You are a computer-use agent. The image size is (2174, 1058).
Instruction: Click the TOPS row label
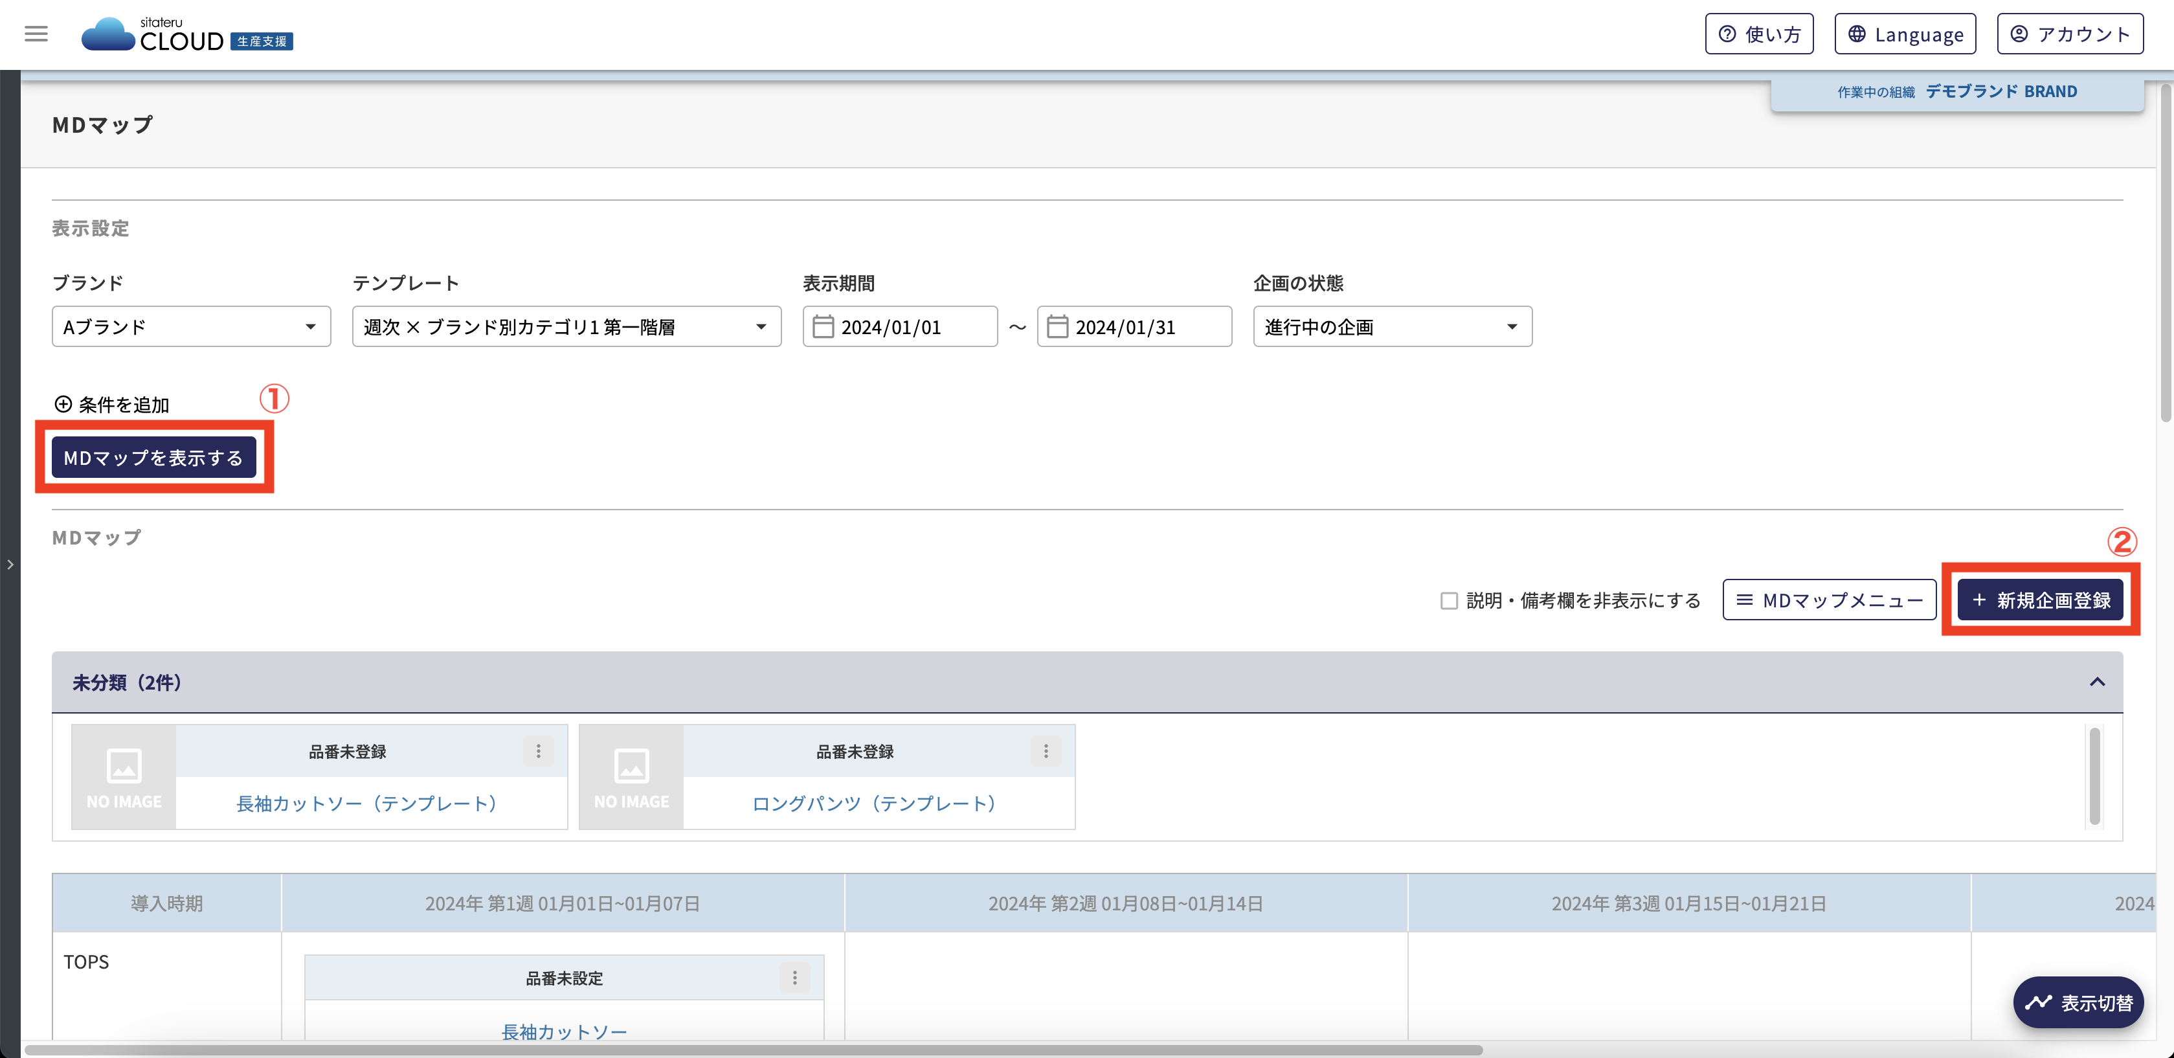point(86,962)
